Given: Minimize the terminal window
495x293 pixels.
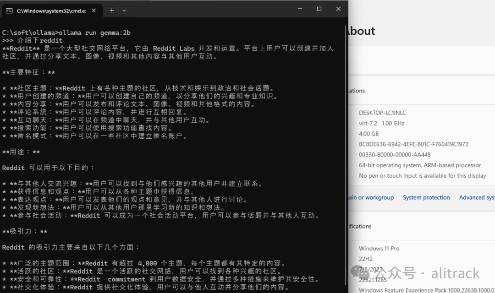Looking at the screenshot, I should (300, 9).
